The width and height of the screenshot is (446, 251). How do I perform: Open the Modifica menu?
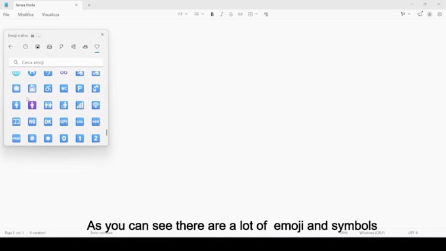pos(26,14)
